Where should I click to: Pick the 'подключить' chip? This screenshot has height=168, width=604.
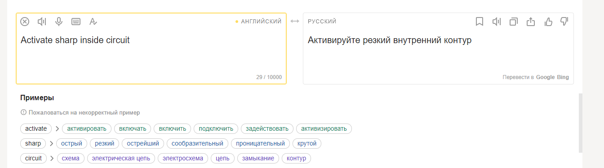tap(216, 128)
